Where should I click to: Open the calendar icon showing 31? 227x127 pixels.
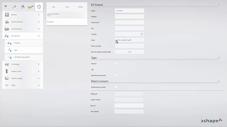point(23,7)
